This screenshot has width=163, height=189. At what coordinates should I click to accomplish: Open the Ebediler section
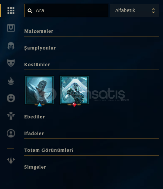click(92, 117)
